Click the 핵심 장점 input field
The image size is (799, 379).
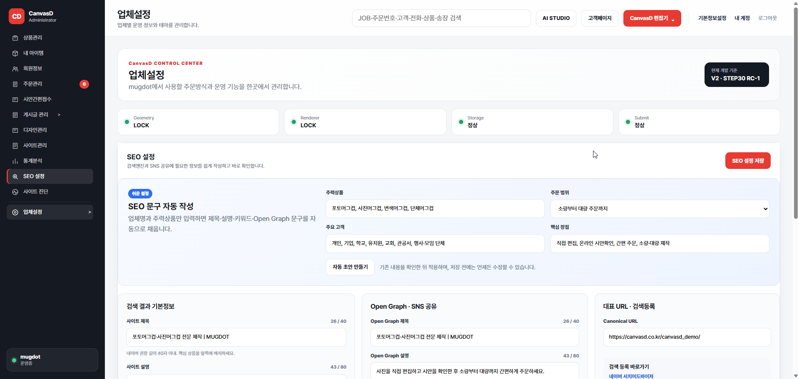pyautogui.click(x=660, y=243)
